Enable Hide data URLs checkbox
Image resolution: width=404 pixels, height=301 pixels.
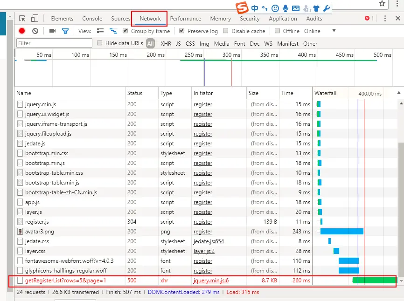tap(99, 43)
